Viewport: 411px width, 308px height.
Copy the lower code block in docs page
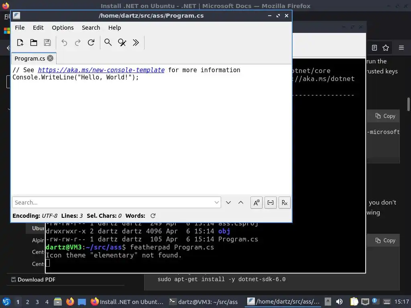pos(385,241)
